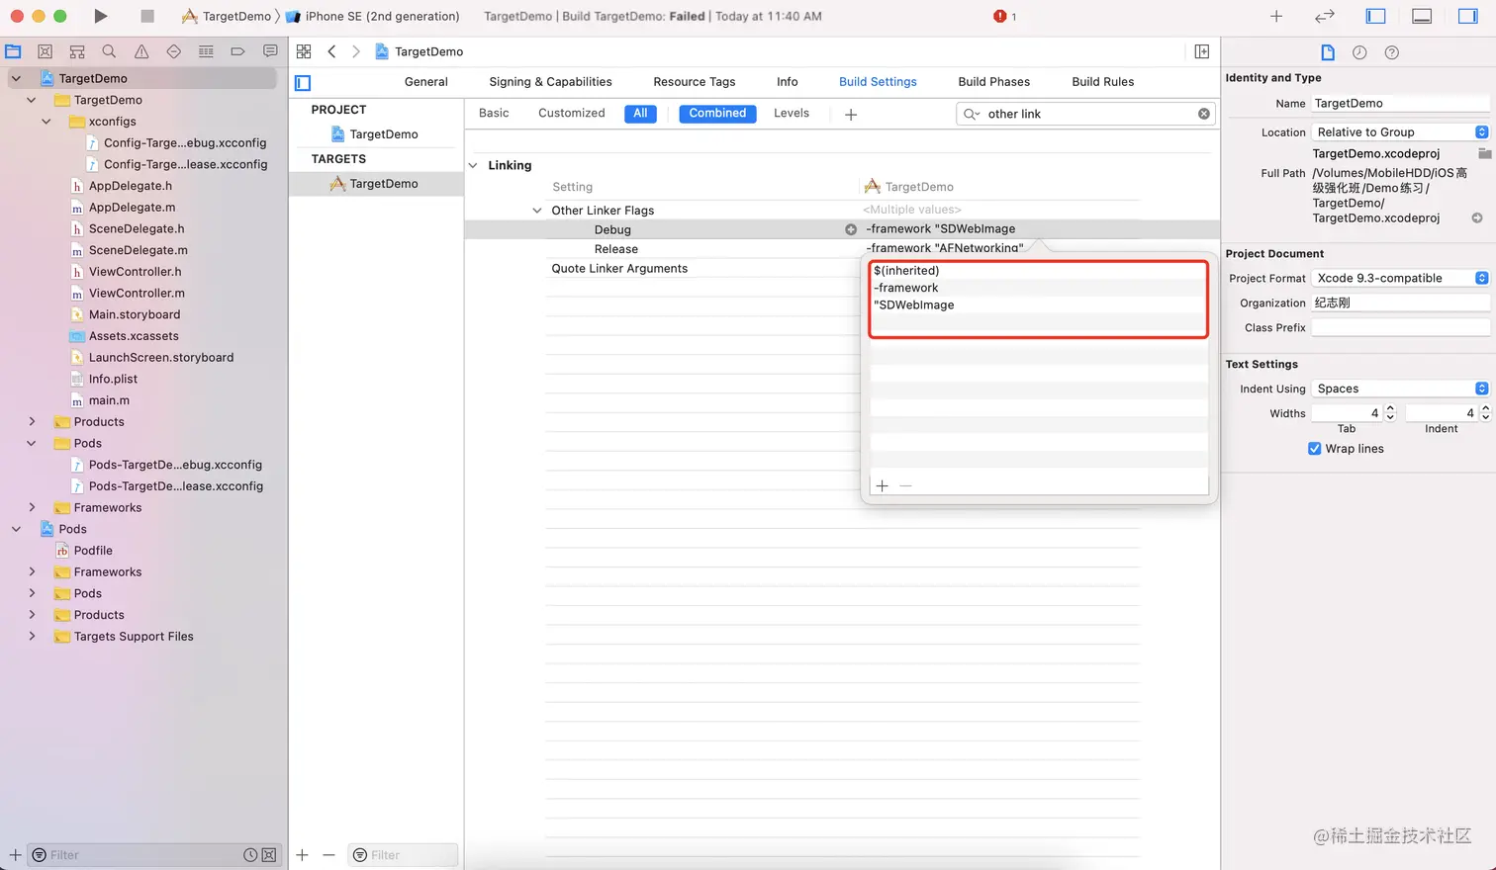
Task: Open the Test navigator diamond icon
Action: pos(174,51)
